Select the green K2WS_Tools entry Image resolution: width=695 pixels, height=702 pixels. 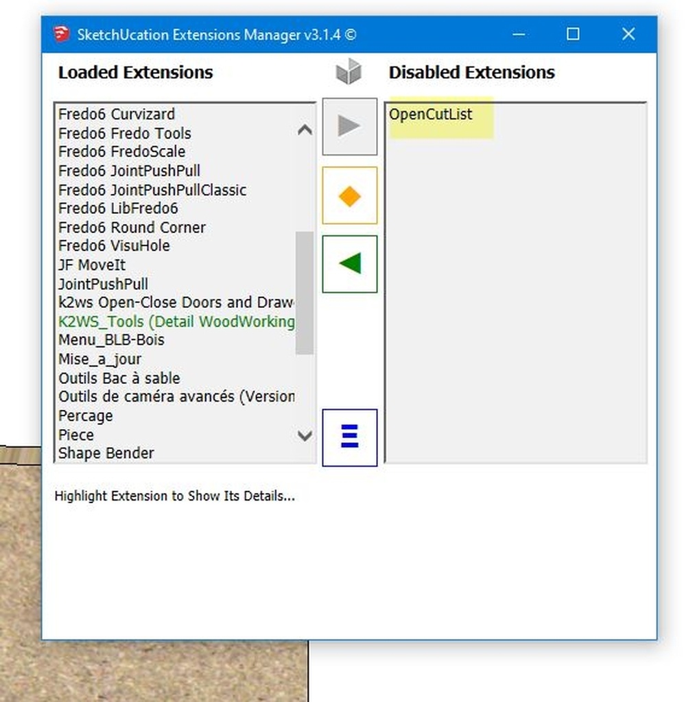coord(176,322)
